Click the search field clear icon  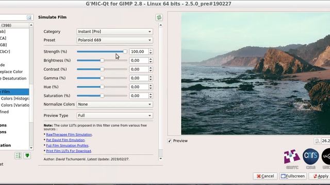coord(29,17)
